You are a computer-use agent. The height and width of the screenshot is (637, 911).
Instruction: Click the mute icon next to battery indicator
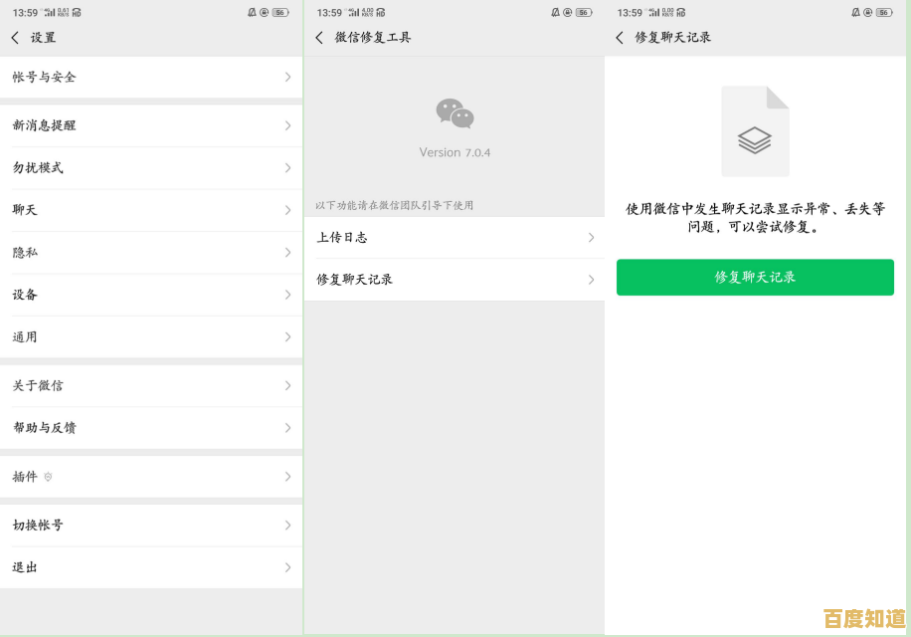265,12
